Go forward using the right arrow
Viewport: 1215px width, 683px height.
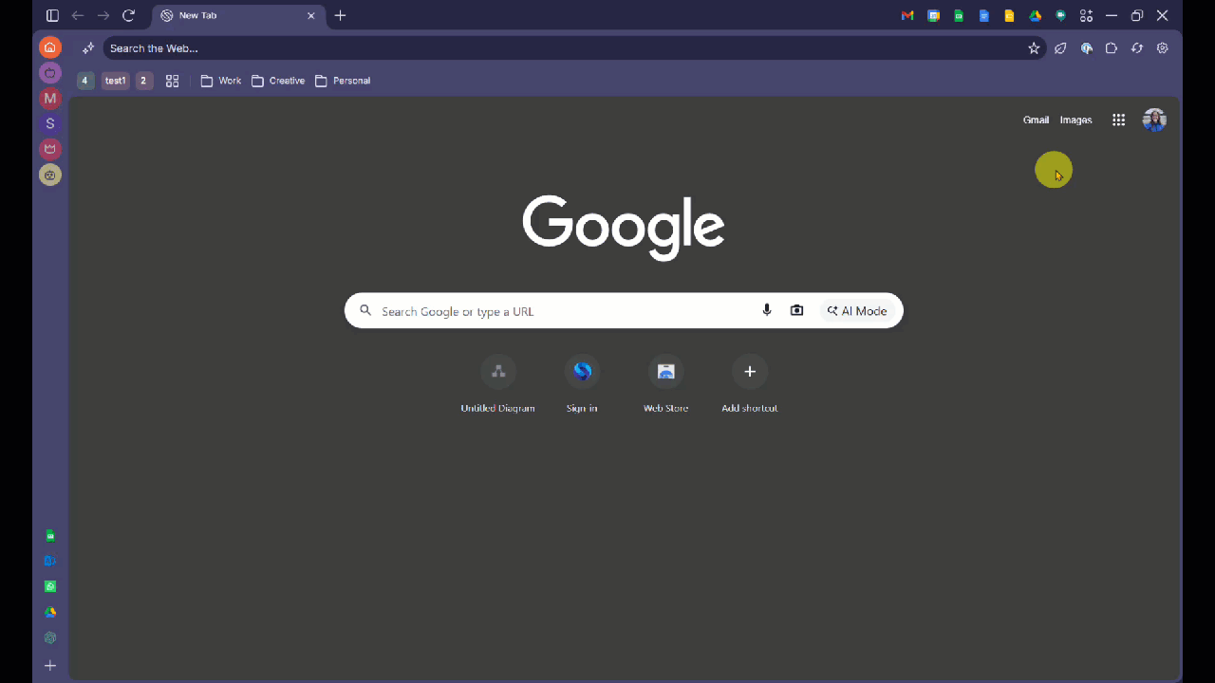[x=103, y=15]
